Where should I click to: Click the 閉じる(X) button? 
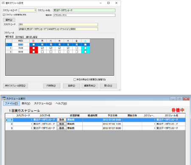(108, 86)
